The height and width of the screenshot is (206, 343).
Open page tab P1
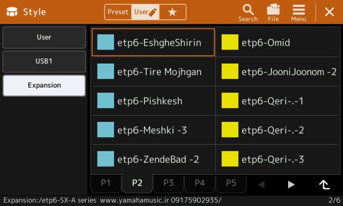(106, 183)
